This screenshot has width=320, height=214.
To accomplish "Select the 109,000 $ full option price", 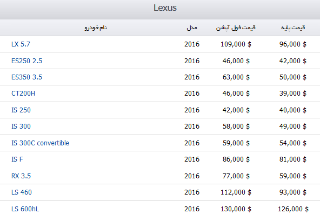I will point(236,44).
